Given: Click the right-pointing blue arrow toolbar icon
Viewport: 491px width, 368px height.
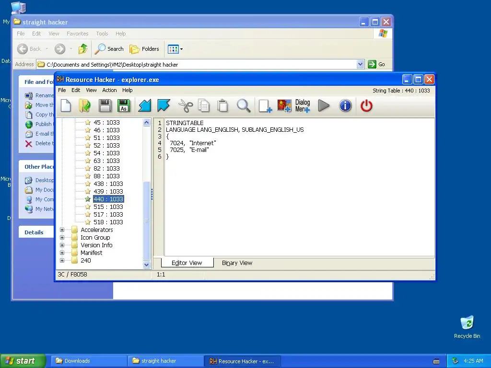Looking at the screenshot, I should tap(164, 106).
